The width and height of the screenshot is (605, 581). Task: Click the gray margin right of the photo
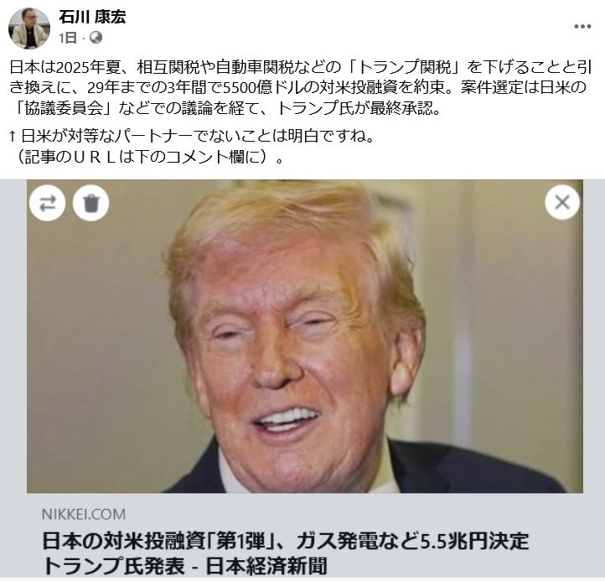[594, 336]
